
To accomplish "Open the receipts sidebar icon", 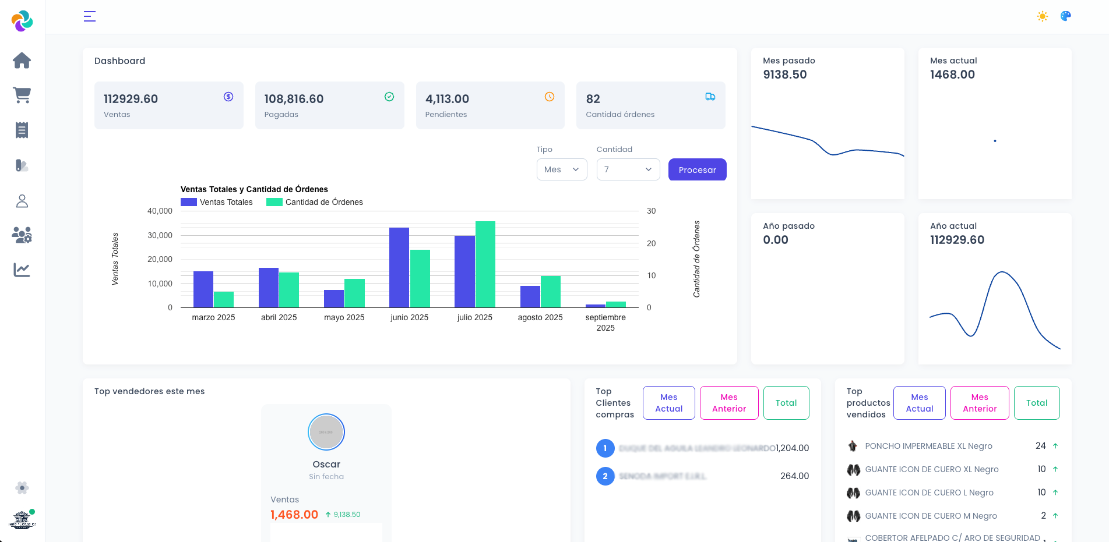I will tap(22, 130).
